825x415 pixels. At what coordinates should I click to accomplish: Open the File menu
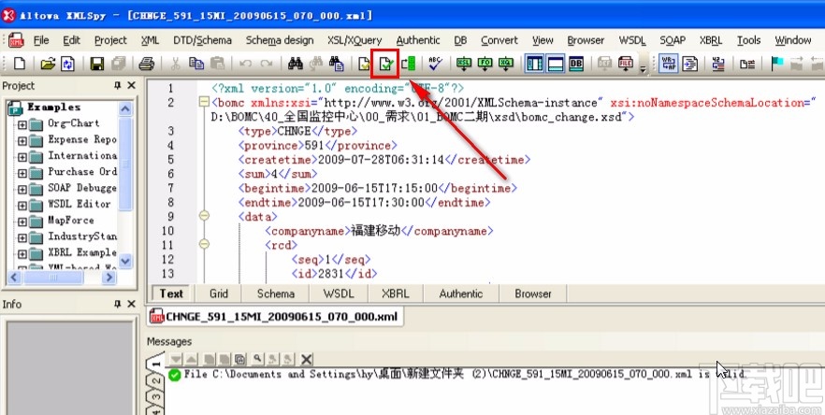click(x=41, y=40)
